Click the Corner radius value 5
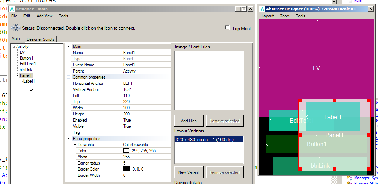378x184 pixels. point(146,163)
